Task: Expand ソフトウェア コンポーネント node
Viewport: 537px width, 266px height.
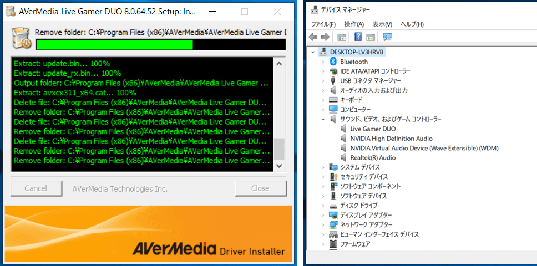Action: (323, 186)
